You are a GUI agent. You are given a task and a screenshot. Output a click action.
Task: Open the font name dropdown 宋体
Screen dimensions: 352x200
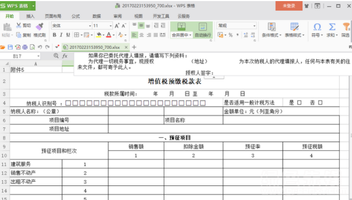point(90,26)
